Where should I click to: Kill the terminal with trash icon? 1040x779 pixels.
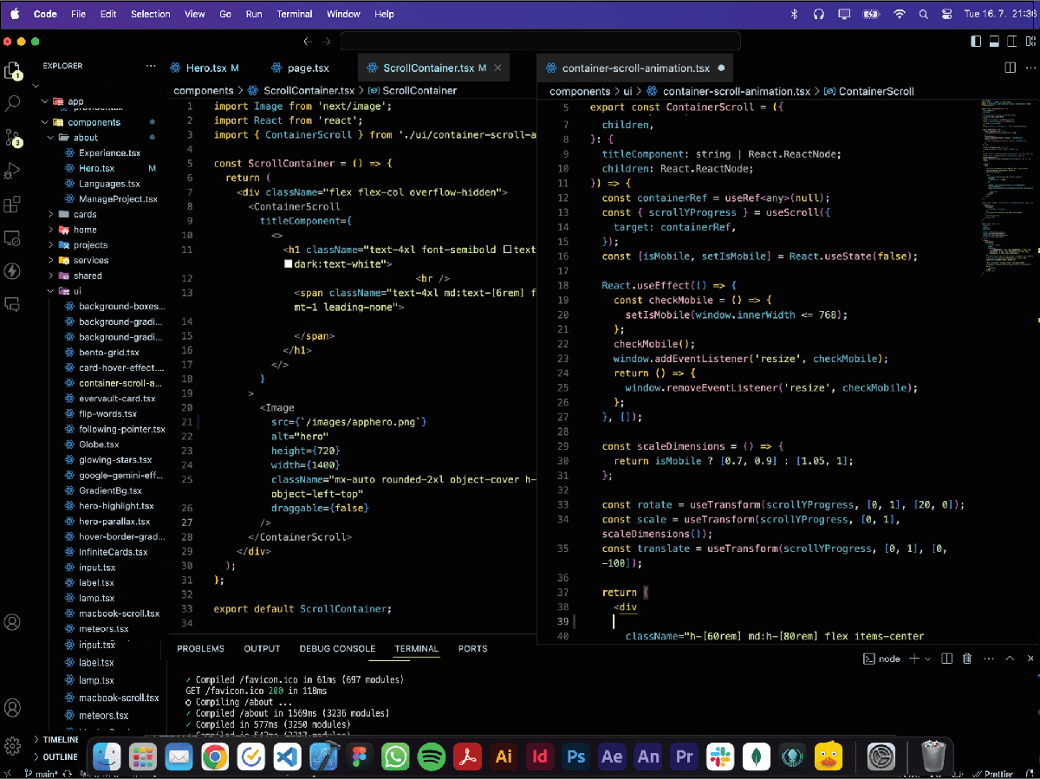point(967,659)
